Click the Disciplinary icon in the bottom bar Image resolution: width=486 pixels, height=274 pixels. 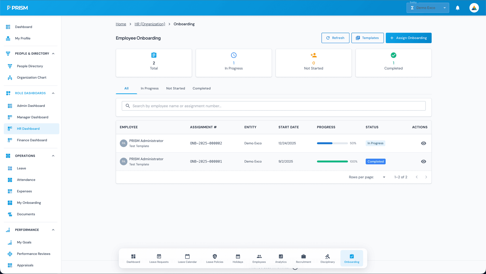pyautogui.click(x=327, y=258)
